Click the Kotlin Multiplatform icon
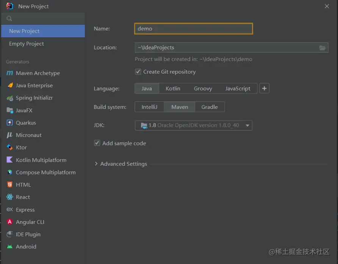The height and width of the screenshot is (264, 338). pos(10,160)
